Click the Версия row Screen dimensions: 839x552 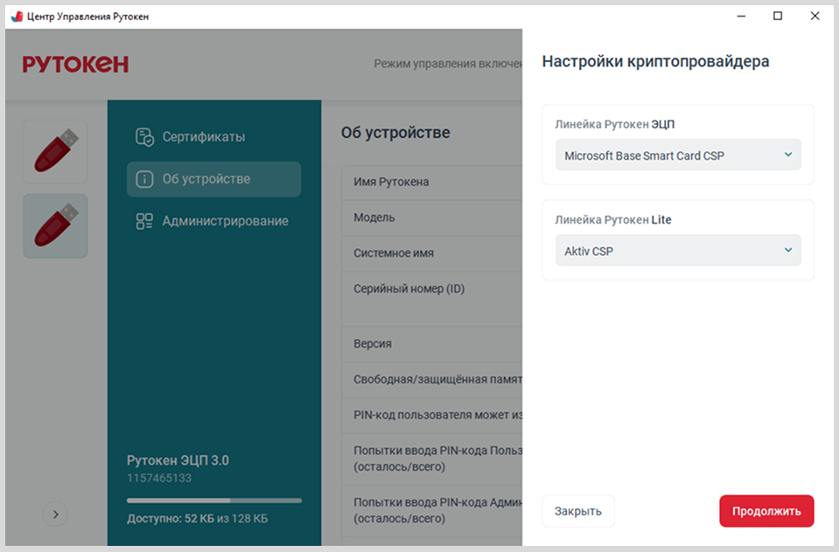432,343
